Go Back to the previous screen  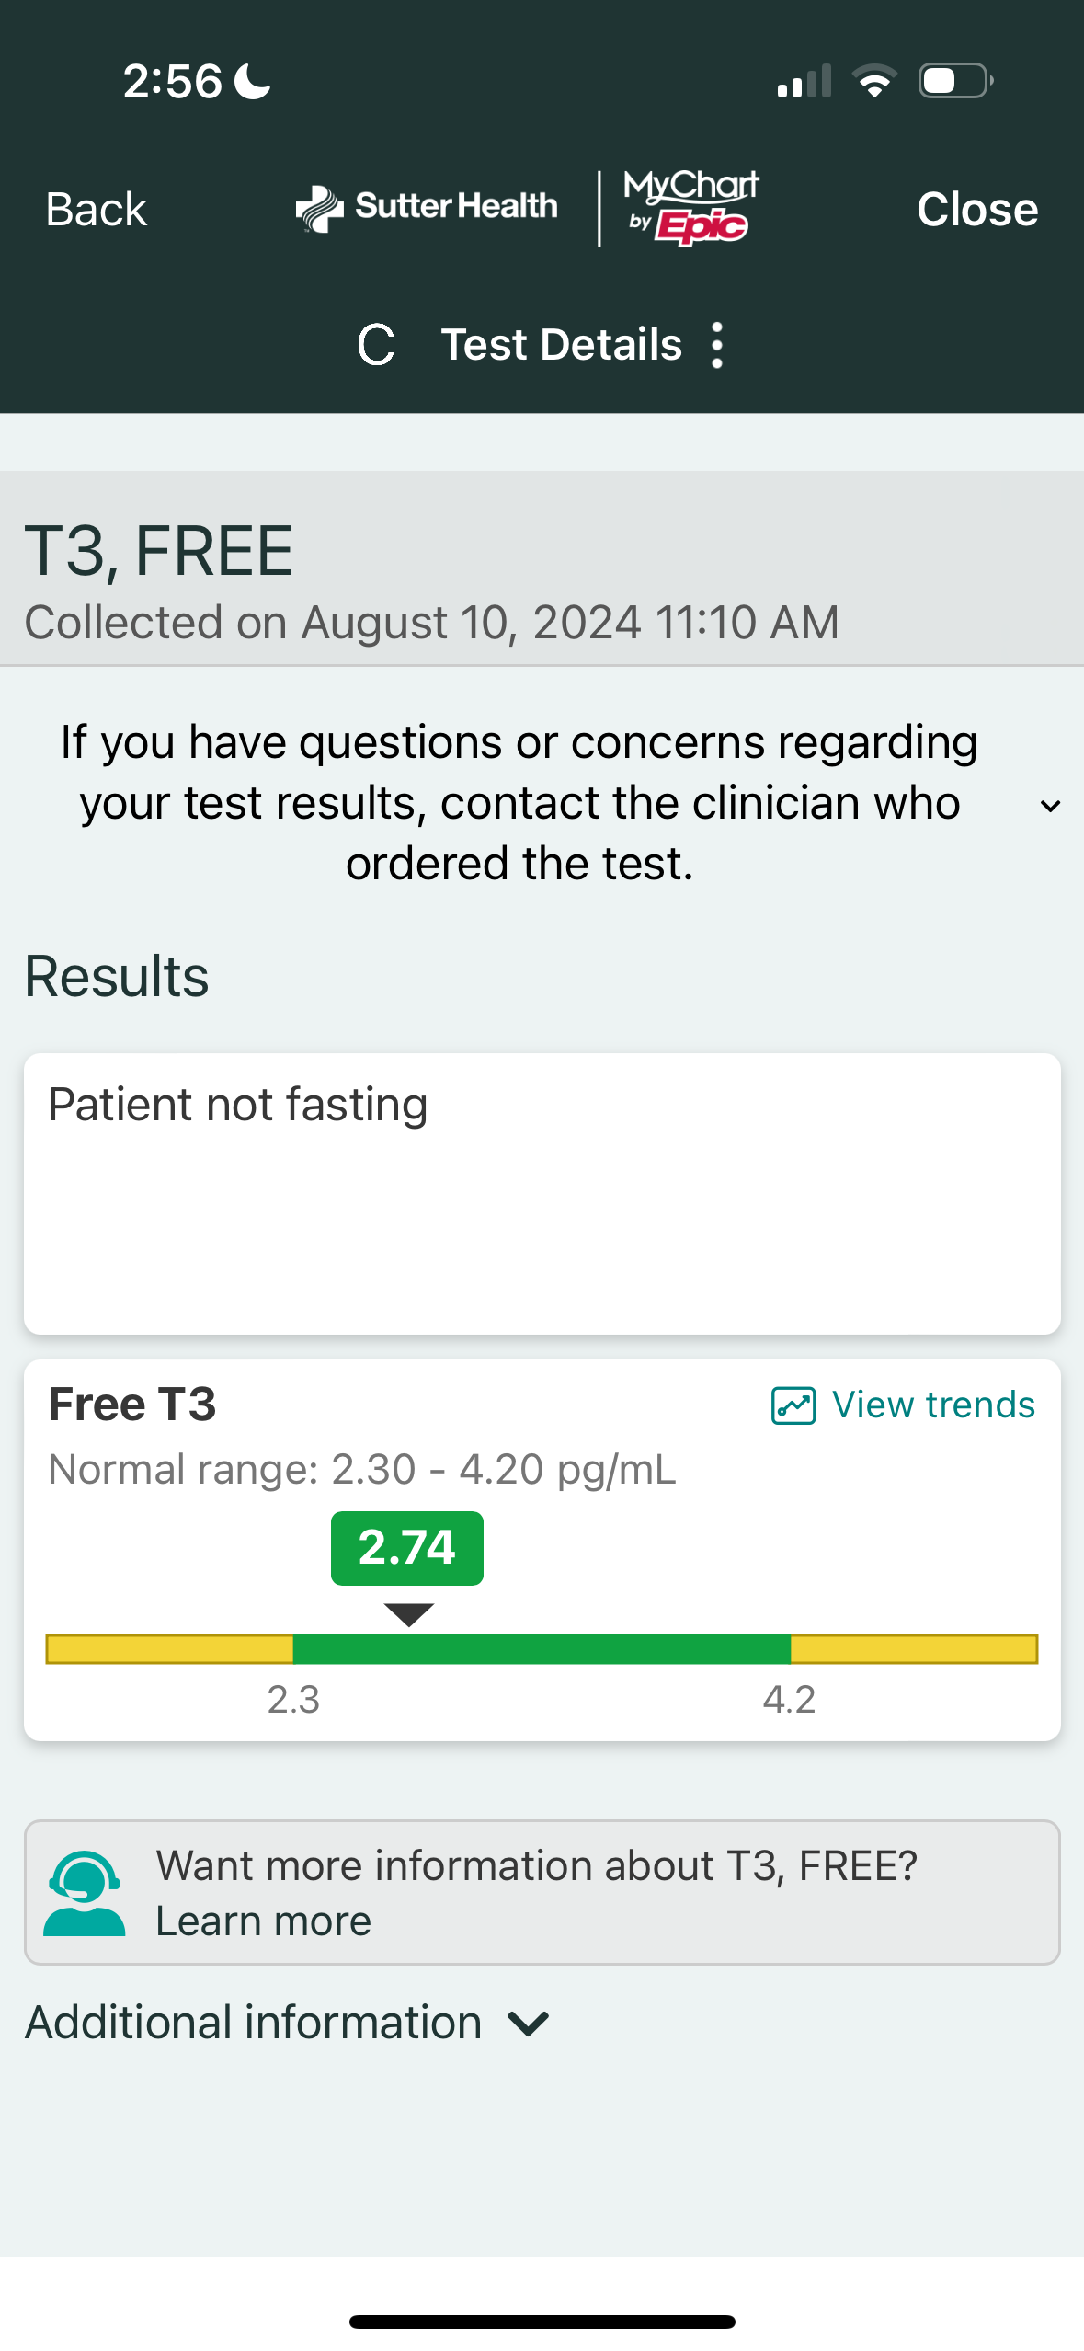97,209
